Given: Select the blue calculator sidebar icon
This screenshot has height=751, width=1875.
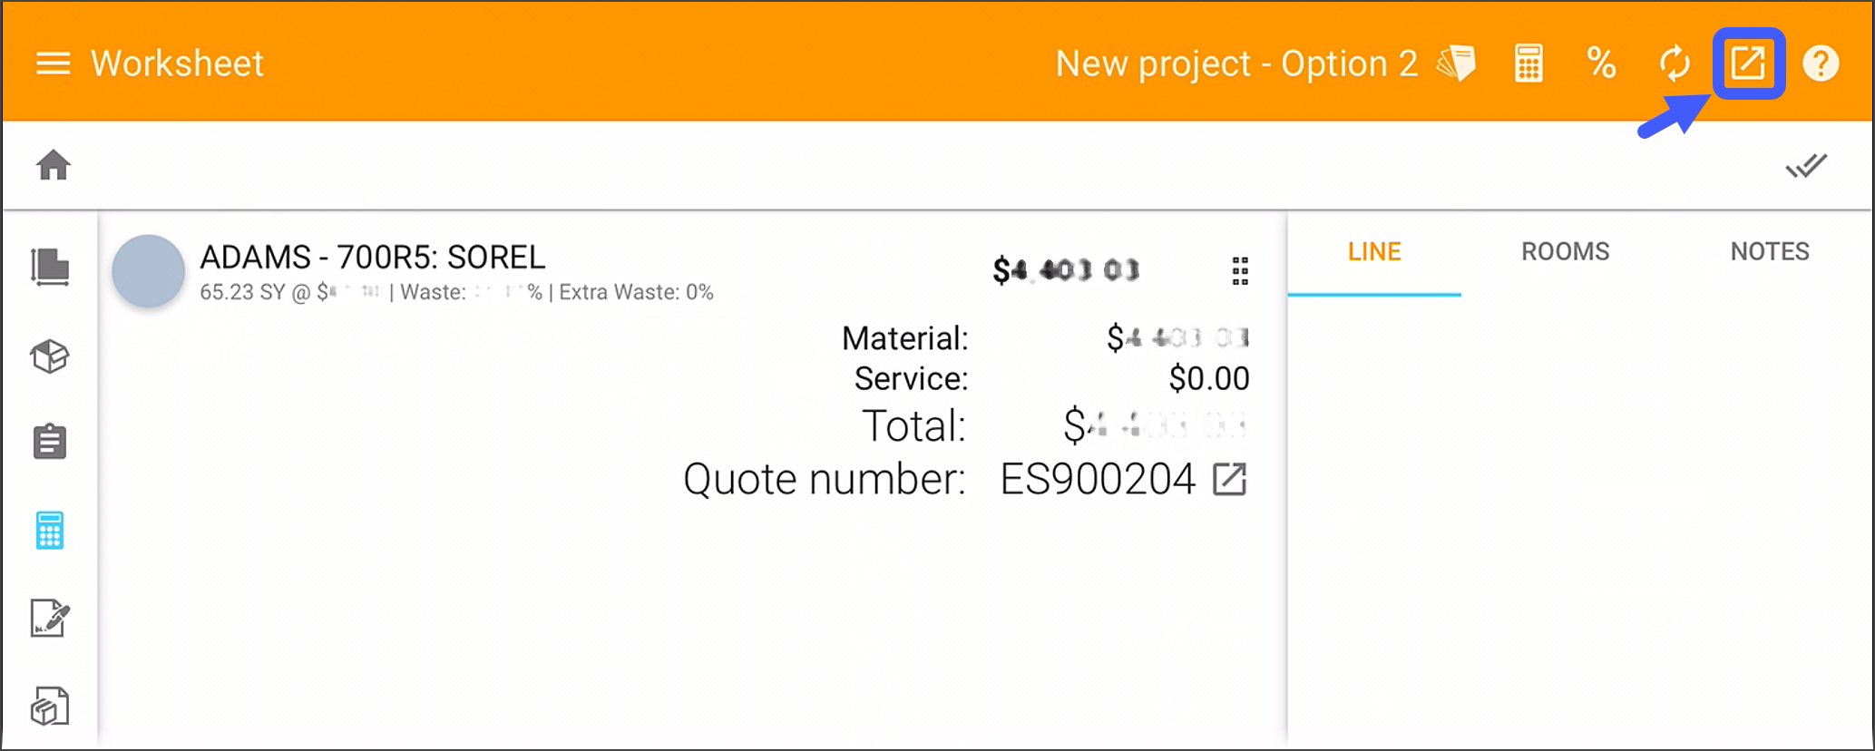Looking at the screenshot, I should tap(50, 531).
